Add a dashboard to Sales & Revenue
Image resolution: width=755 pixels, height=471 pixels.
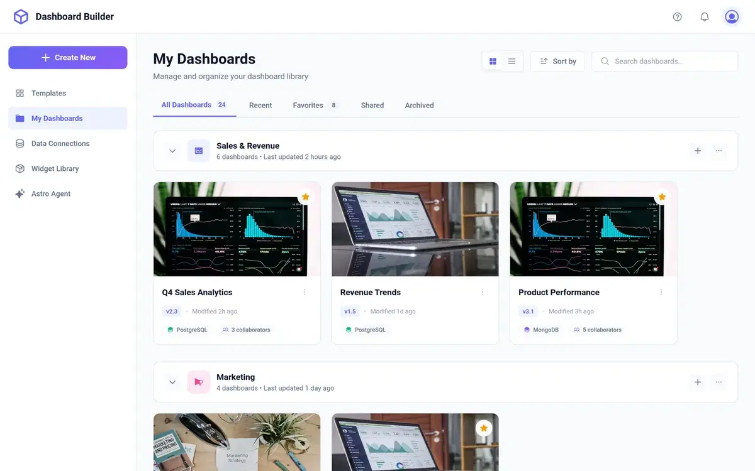tap(698, 151)
